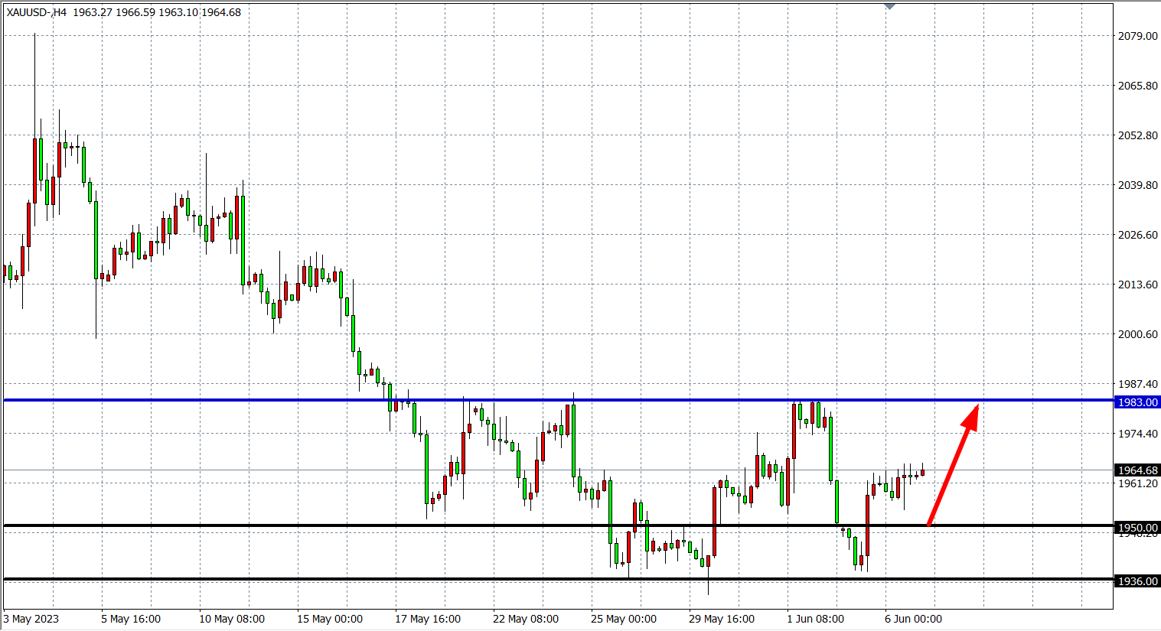Click the blue 1983.00 price label
This screenshot has width=1161, height=631.
tap(1137, 402)
